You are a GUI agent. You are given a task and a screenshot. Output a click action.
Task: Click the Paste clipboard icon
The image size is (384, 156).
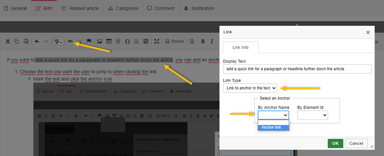coord(26,41)
